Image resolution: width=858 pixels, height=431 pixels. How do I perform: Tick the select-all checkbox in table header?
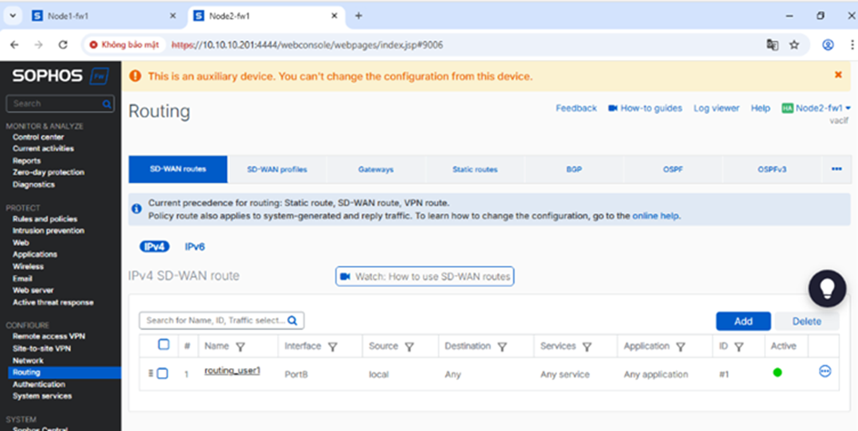click(163, 345)
